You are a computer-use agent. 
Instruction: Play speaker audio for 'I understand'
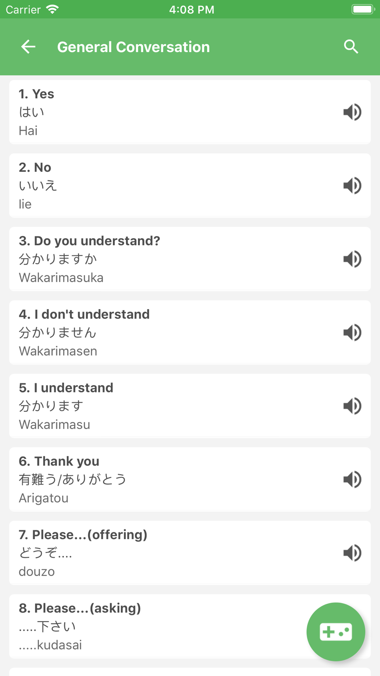pyautogui.click(x=352, y=406)
